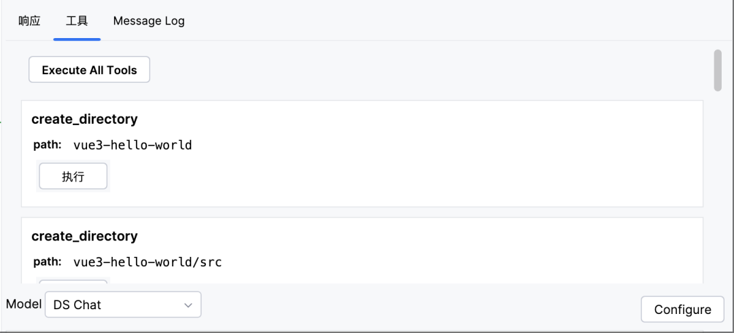
Task: Click the chevron arrow in Model selector
Action: point(188,305)
